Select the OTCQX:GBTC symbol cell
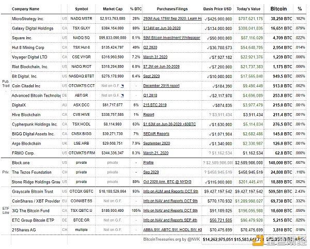Viewport: 310px width, 249px height. (x=81, y=191)
